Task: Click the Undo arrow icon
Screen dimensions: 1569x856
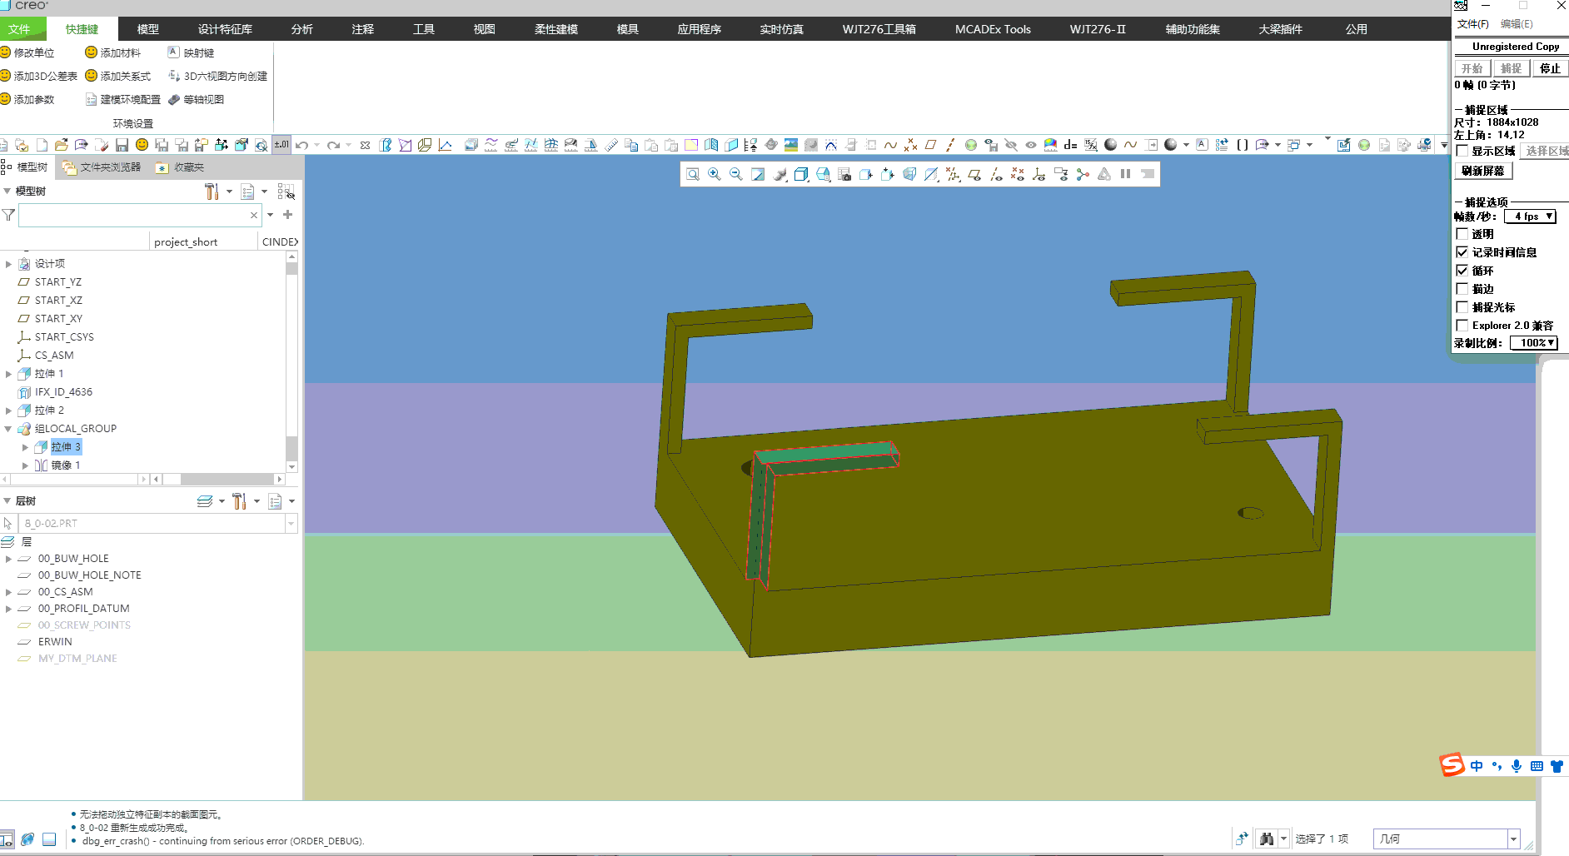Action: (x=302, y=145)
